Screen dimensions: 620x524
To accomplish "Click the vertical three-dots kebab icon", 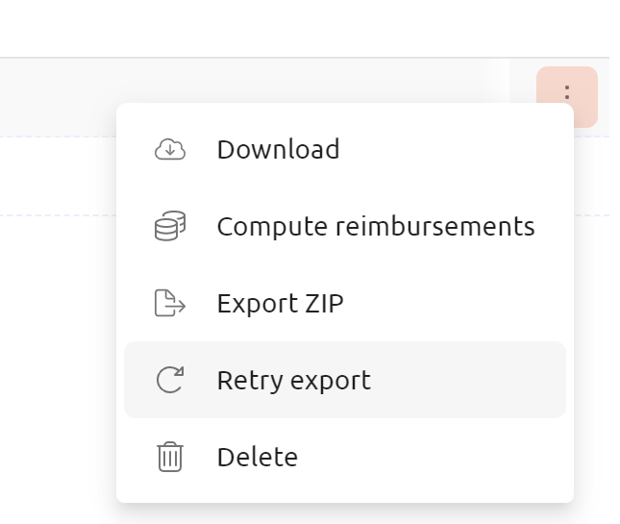I will tap(567, 92).
